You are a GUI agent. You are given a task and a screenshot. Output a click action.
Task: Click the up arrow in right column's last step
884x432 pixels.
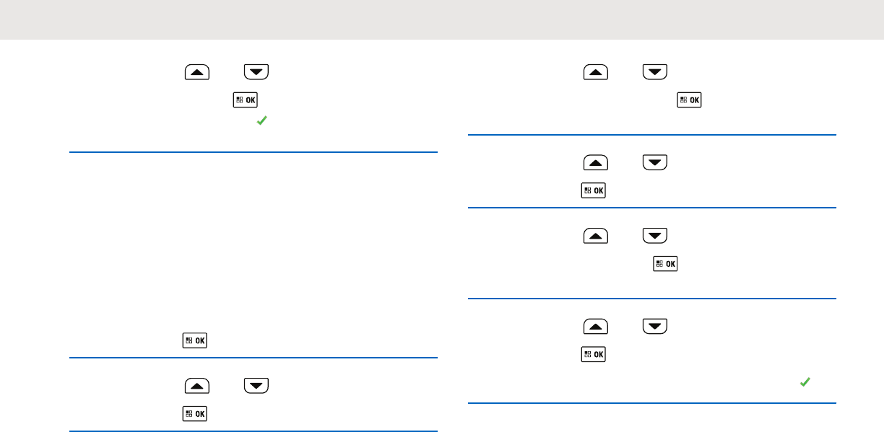(x=596, y=327)
